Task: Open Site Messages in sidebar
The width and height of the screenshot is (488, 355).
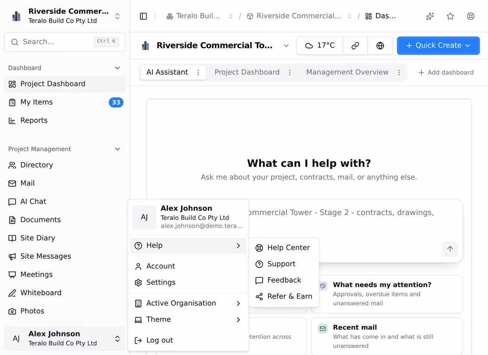Action: click(x=65, y=256)
